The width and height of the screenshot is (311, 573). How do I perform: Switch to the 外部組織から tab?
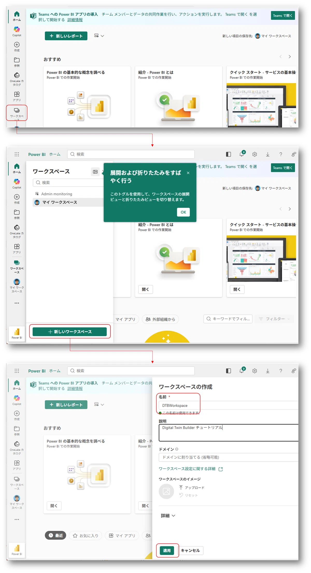click(160, 319)
